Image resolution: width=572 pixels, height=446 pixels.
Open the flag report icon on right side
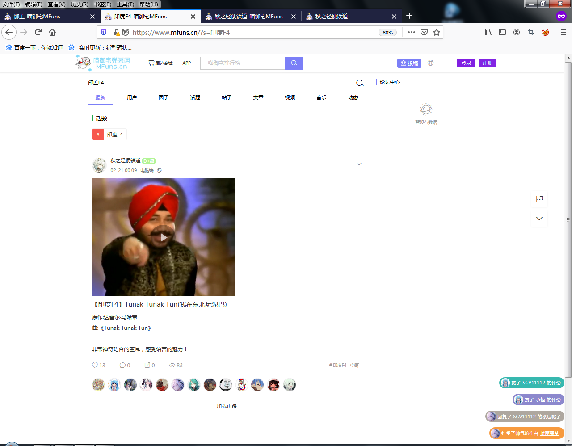point(539,199)
